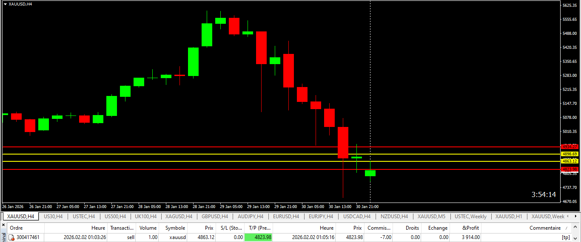Sort by the Commentaire column header

545,228
